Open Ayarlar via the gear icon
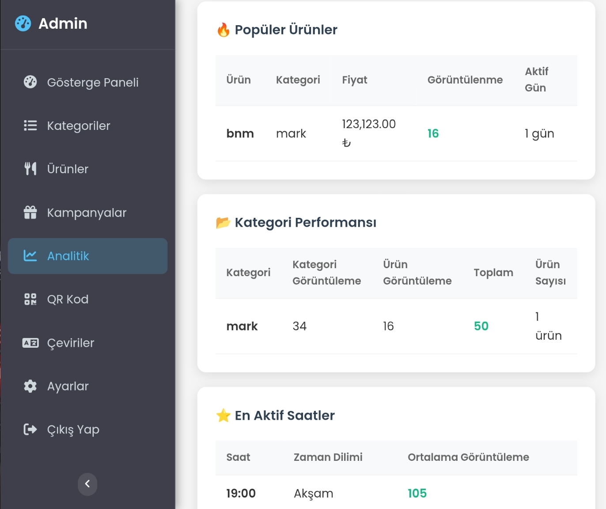This screenshot has height=509, width=606. pos(30,386)
